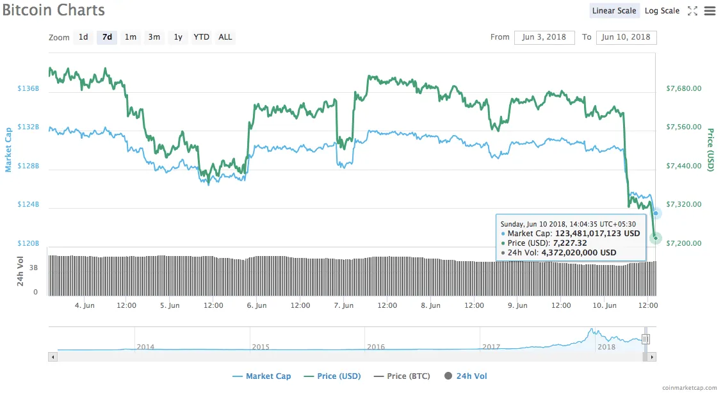
Task: Click the $7,680.00 price axis label
Action: (683, 88)
